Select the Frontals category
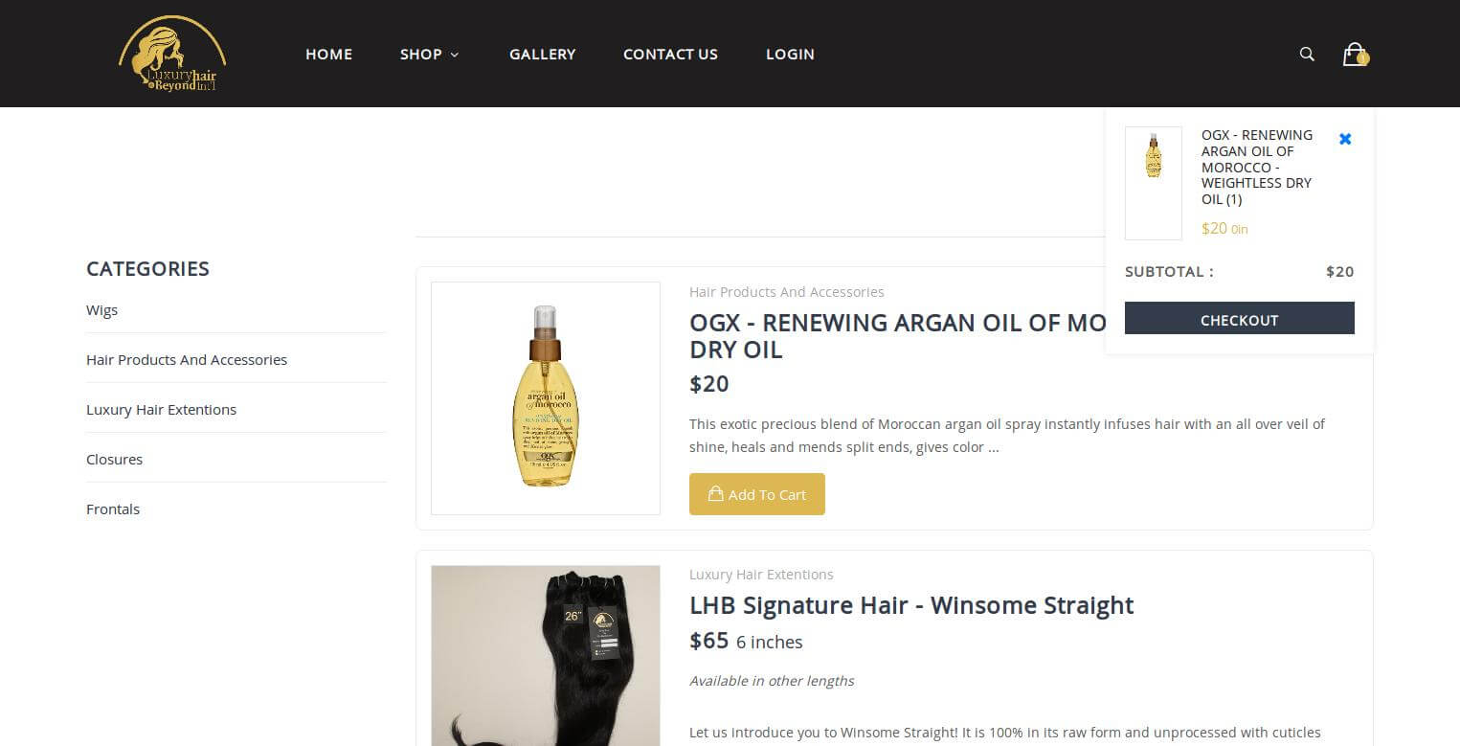Image resolution: width=1460 pixels, height=746 pixels. point(113,509)
